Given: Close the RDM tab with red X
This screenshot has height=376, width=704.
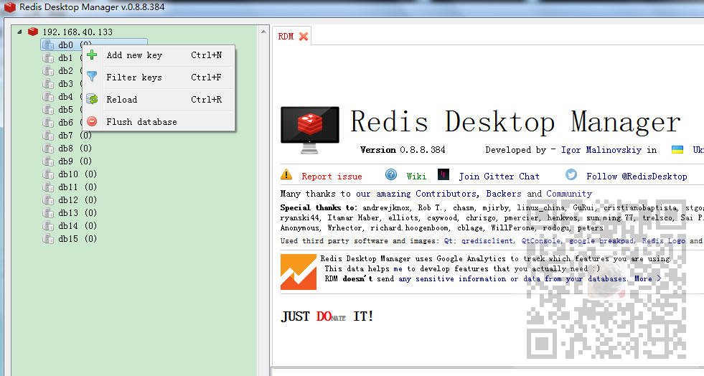Looking at the screenshot, I should point(304,37).
